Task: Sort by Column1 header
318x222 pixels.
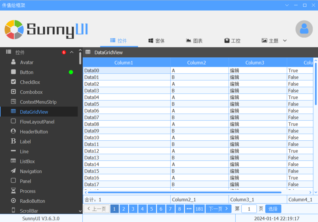Action: (127, 62)
